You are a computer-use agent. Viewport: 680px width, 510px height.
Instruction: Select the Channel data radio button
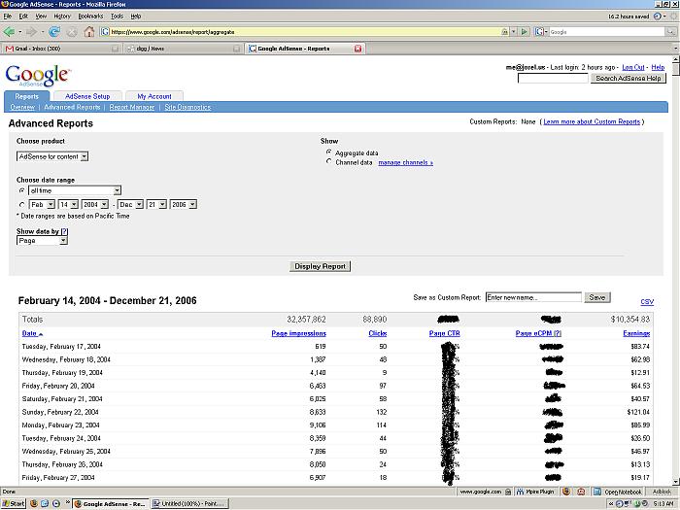click(x=328, y=161)
